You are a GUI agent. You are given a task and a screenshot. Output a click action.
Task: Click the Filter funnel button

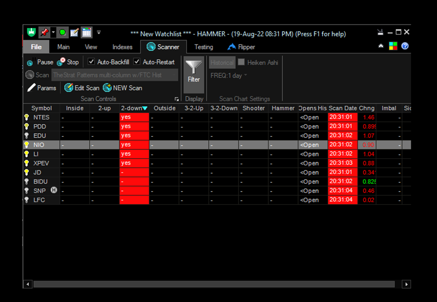click(194, 75)
